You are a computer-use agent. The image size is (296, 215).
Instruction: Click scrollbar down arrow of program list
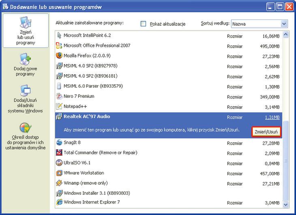285,204
